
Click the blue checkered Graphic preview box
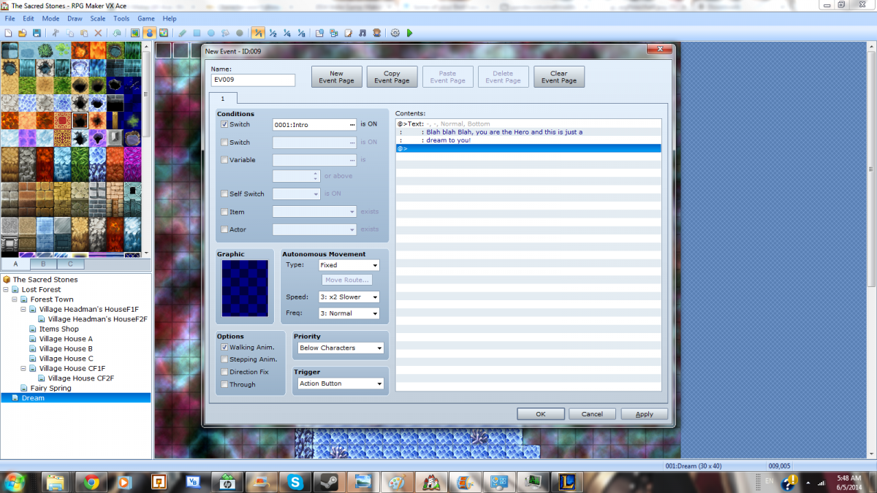(246, 288)
